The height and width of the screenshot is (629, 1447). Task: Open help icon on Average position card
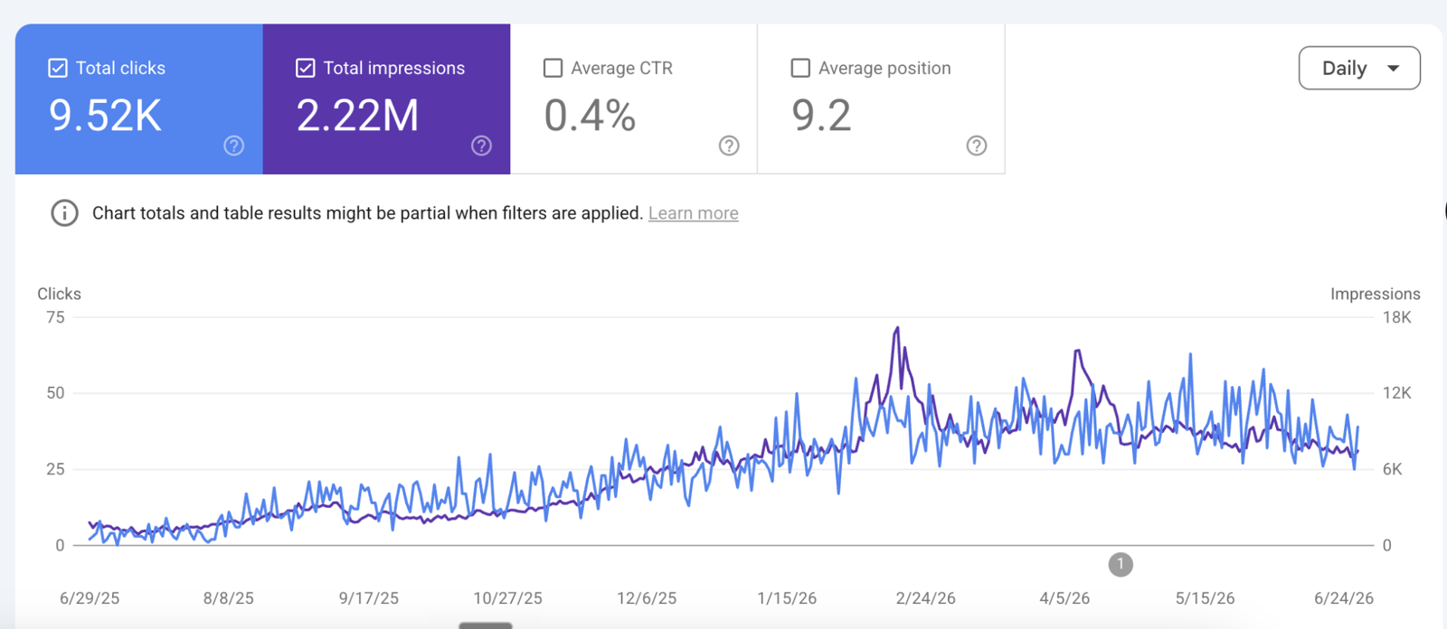pos(977,146)
